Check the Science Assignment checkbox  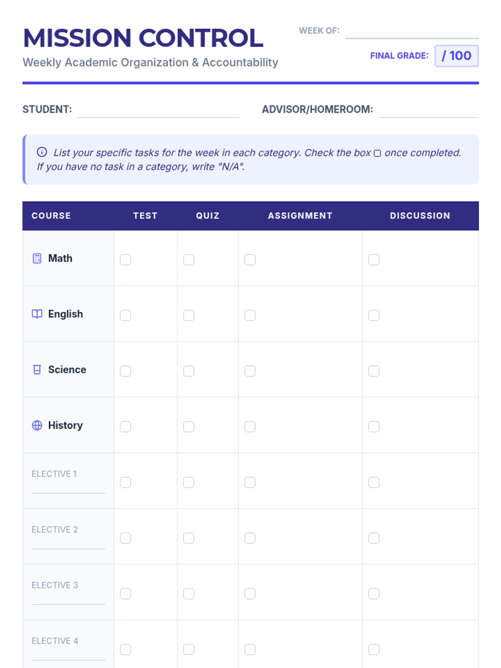250,371
